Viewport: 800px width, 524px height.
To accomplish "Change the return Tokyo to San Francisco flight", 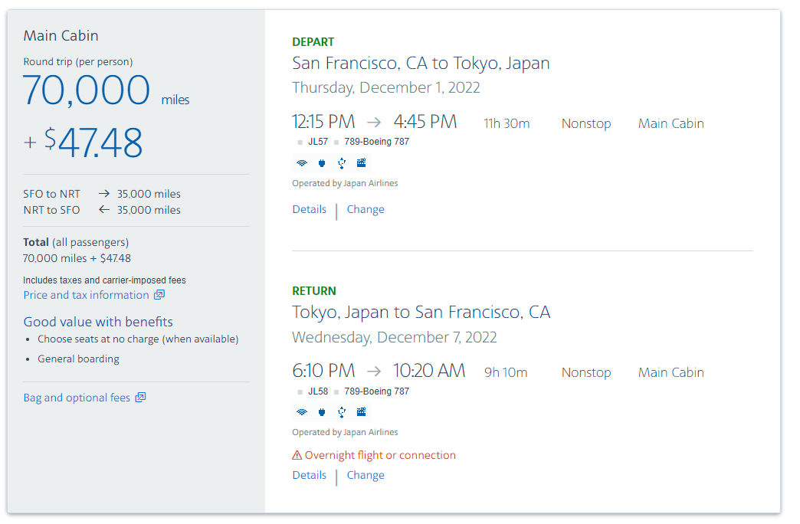I will point(366,475).
